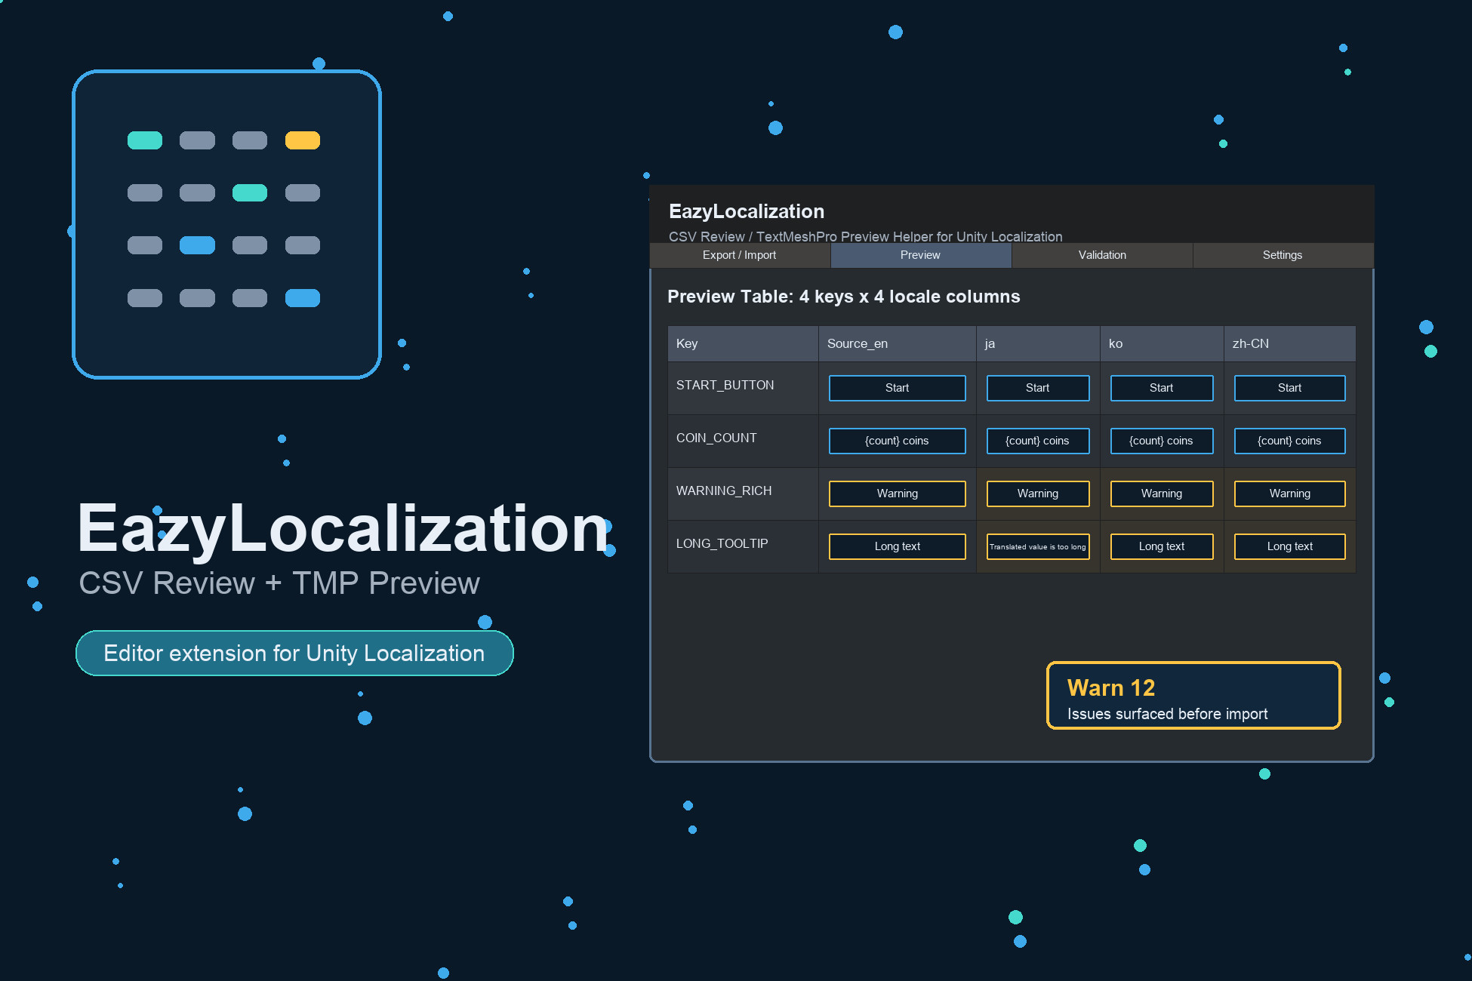Click the ko {count} coins cell

[x=1162, y=441]
